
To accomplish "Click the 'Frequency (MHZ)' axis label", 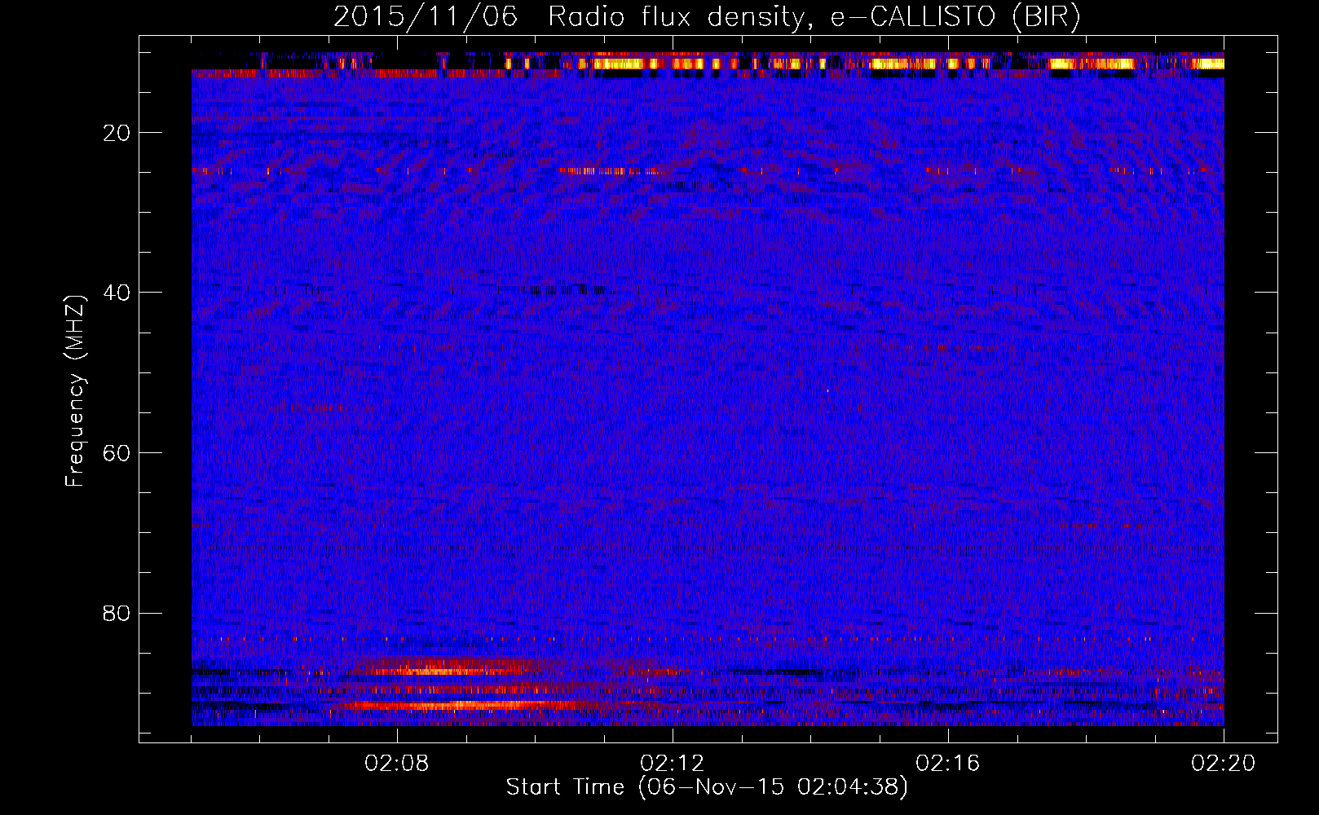I will (74, 392).
